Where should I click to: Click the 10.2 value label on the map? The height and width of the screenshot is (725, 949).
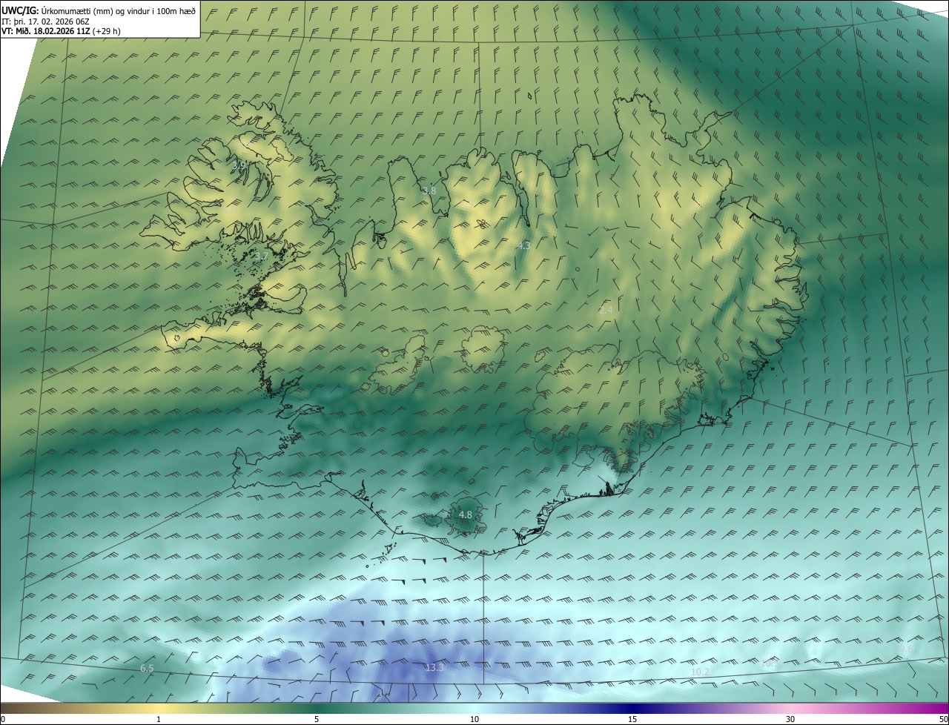(x=700, y=672)
